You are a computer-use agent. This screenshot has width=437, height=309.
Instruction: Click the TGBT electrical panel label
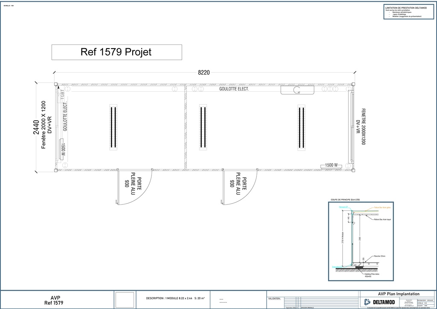click(x=62, y=94)
